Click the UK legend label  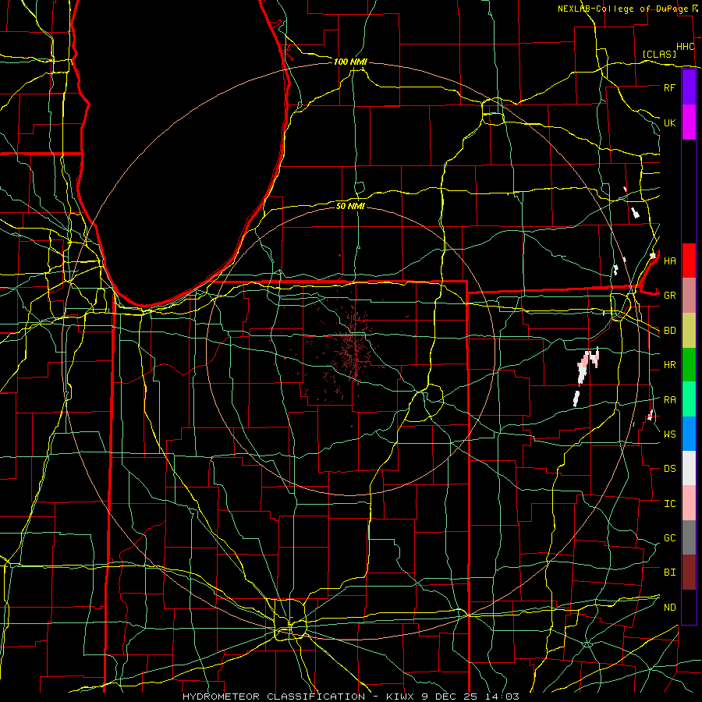[669, 122]
